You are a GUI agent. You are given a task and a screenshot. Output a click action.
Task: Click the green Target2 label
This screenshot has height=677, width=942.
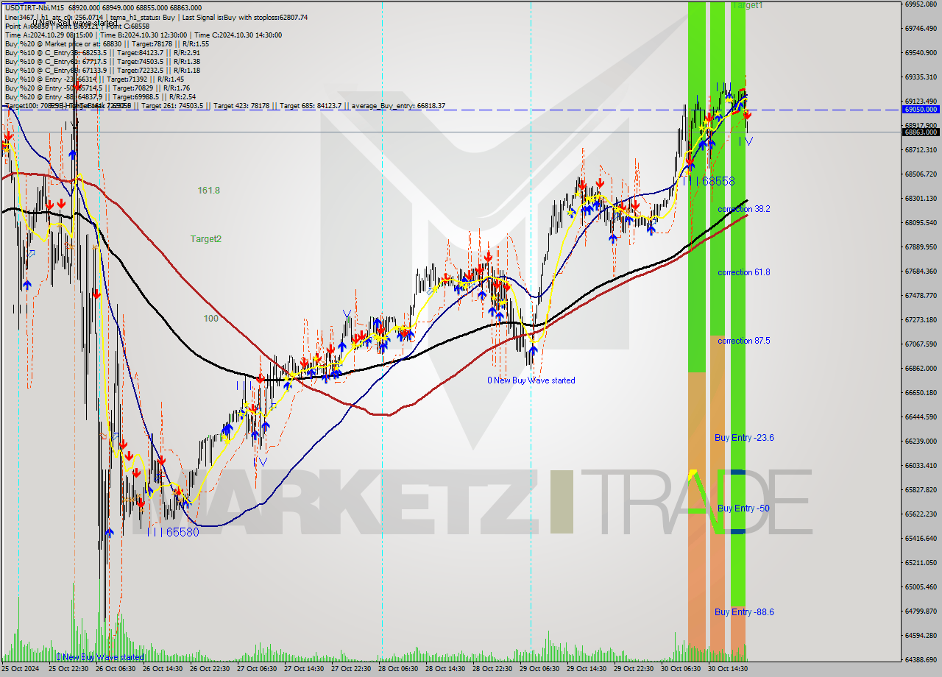pyautogui.click(x=206, y=239)
